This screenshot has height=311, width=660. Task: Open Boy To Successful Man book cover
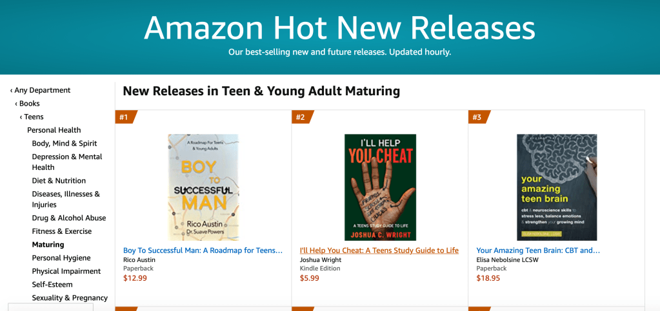203,187
